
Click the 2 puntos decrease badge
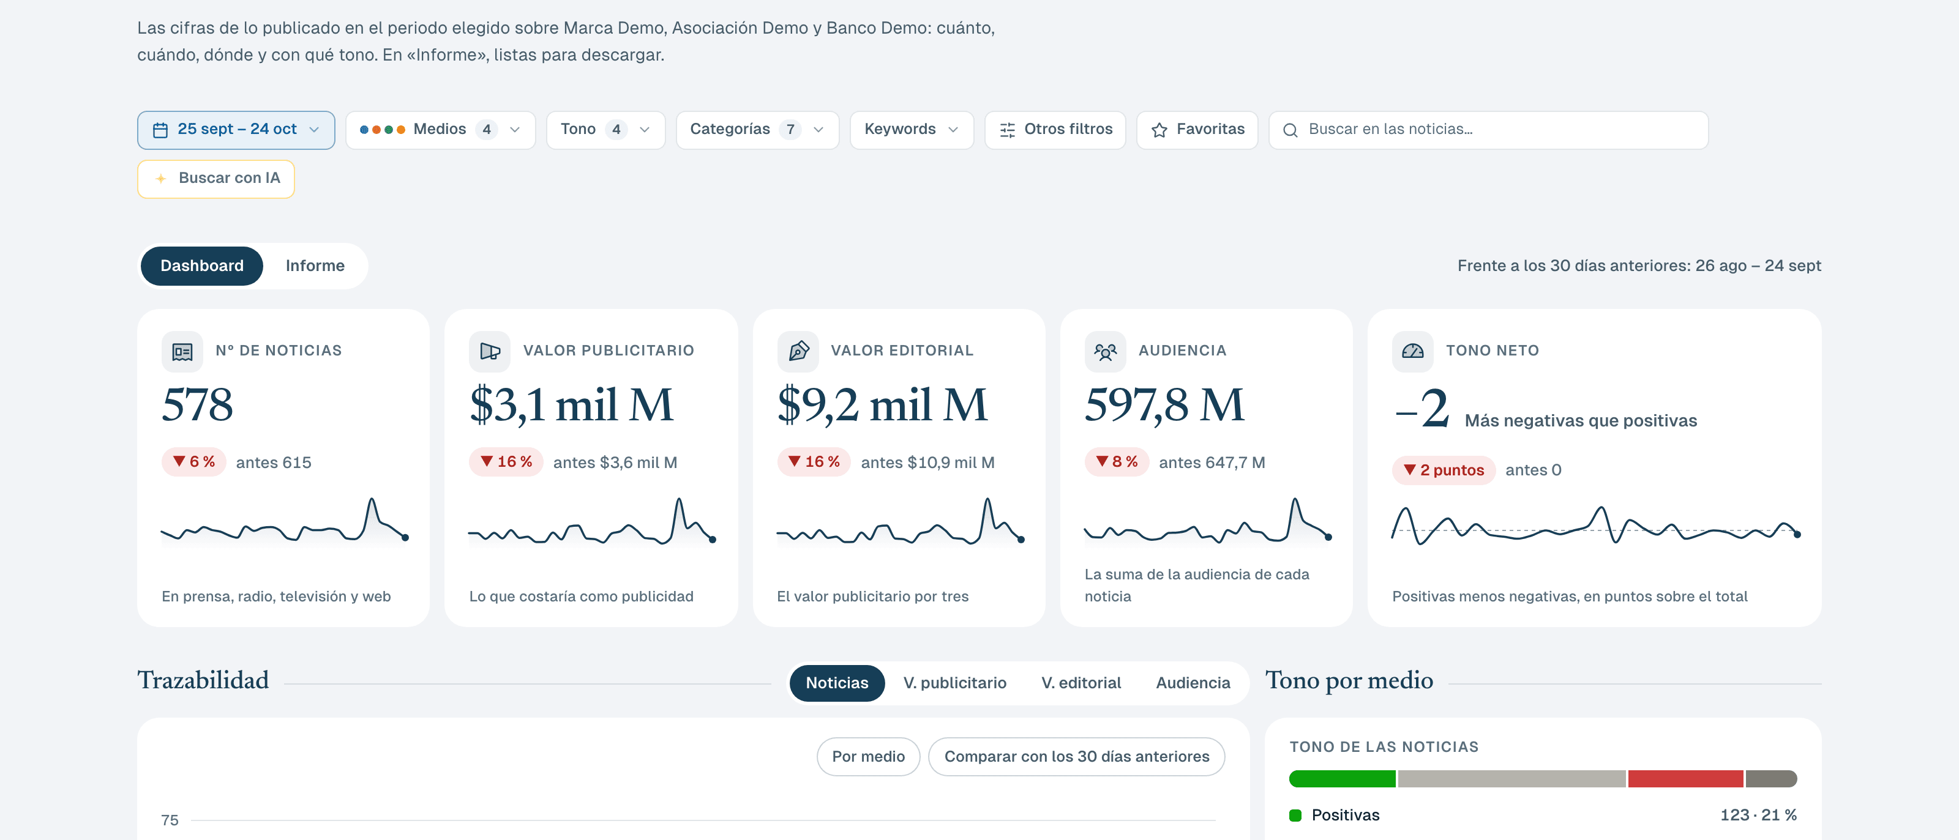(x=1444, y=470)
